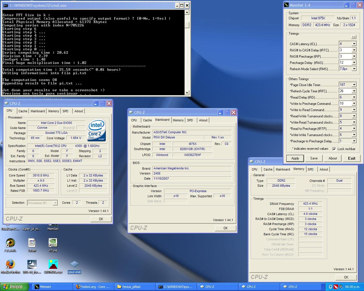Open the Read to Precharge (tRTP) dropdown
This screenshot has width=364, height=291.
(x=354, y=128)
